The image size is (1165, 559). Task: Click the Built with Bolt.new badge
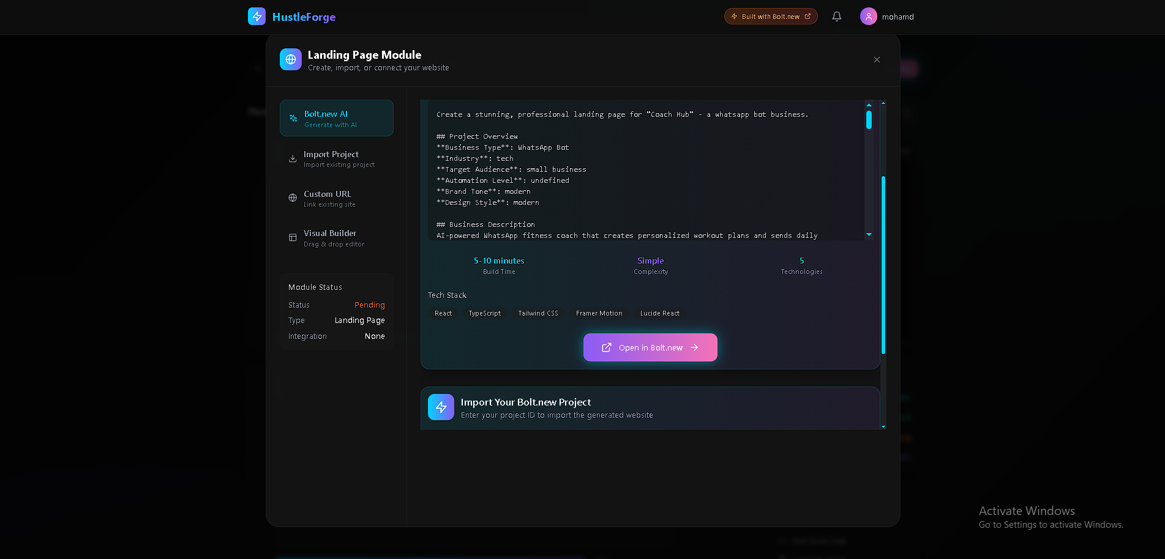771,17
